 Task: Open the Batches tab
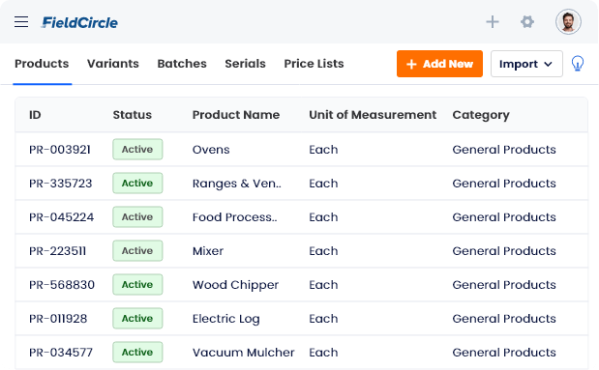tap(182, 64)
